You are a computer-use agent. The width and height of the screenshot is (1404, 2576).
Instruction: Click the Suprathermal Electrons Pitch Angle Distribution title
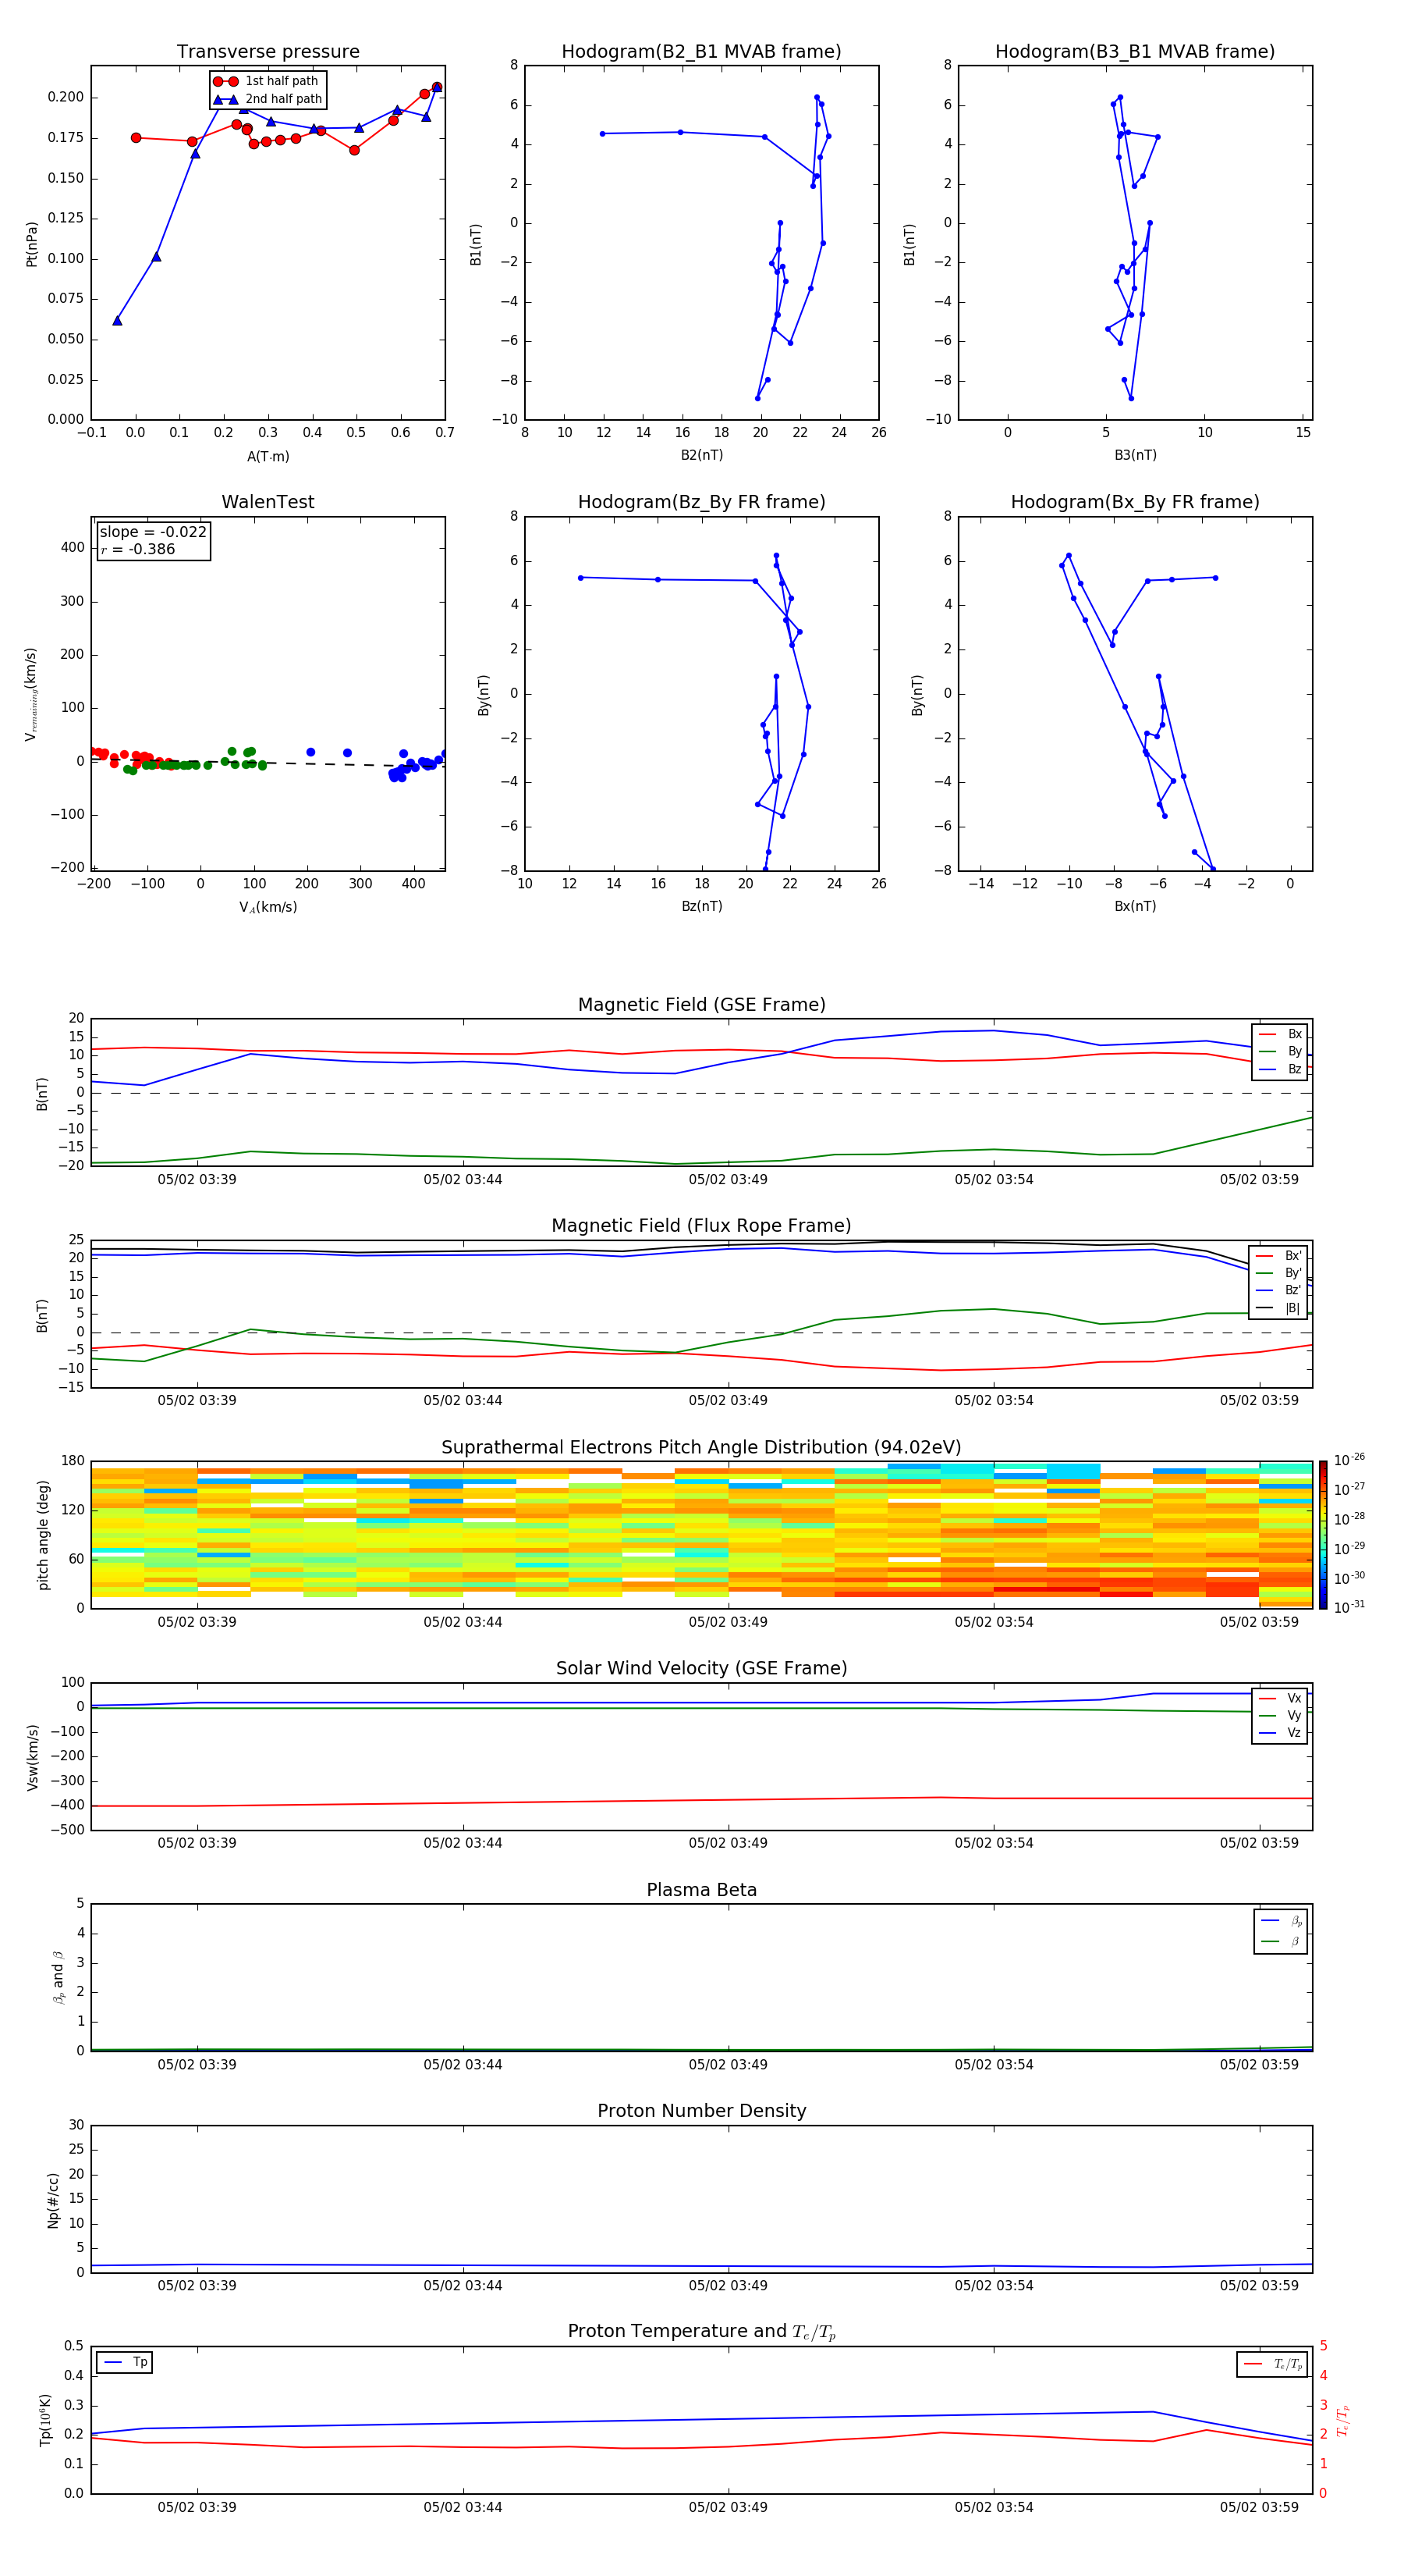pyautogui.click(x=701, y=1448)
